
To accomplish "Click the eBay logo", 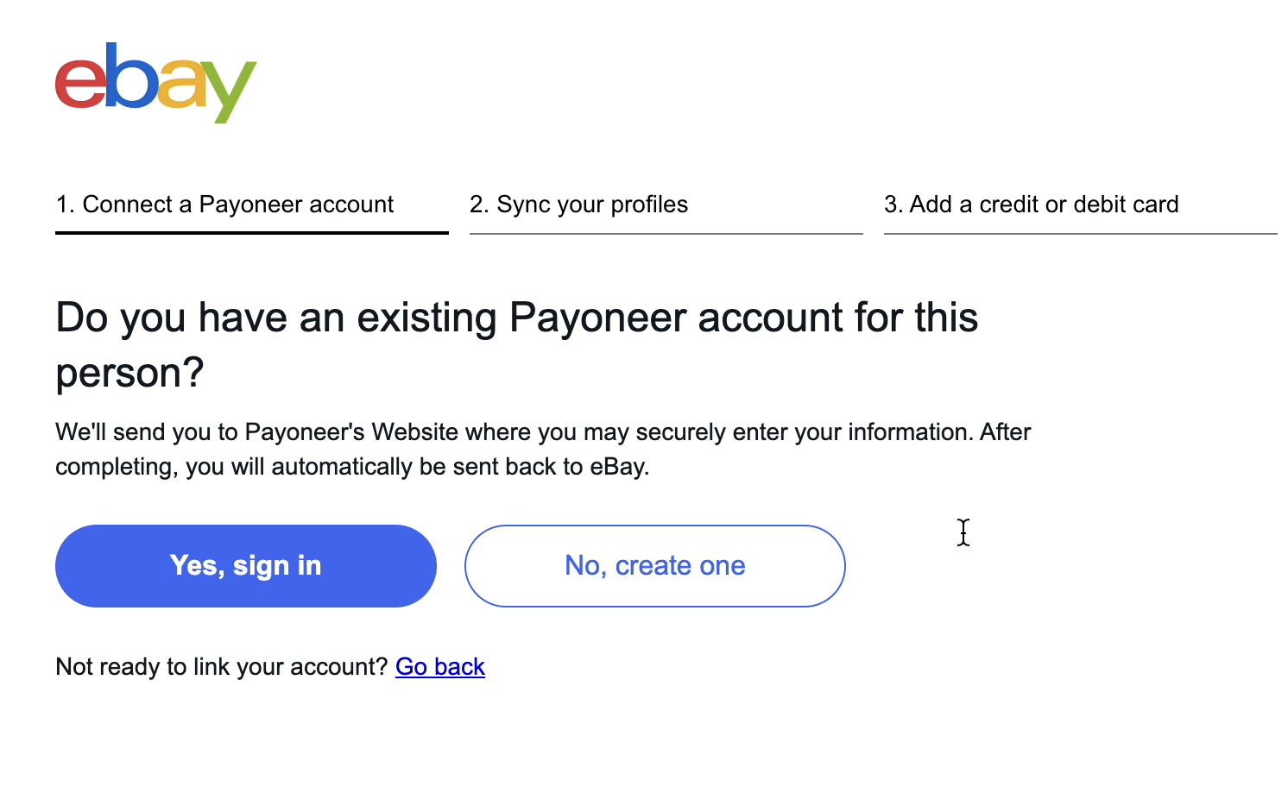I will [155, 82].
